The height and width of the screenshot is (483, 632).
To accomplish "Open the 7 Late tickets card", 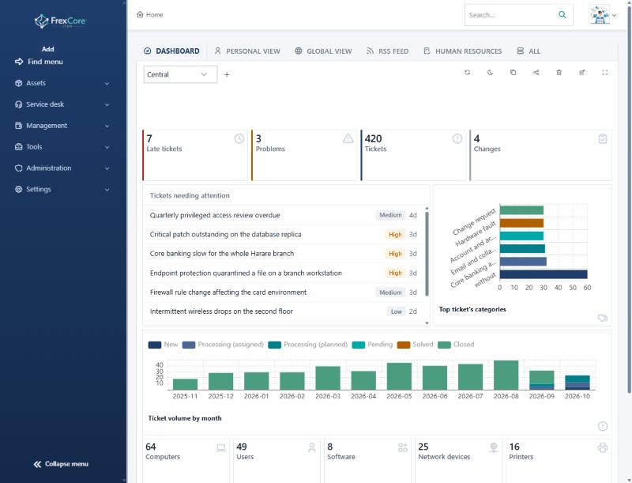I will click(195, 155).
